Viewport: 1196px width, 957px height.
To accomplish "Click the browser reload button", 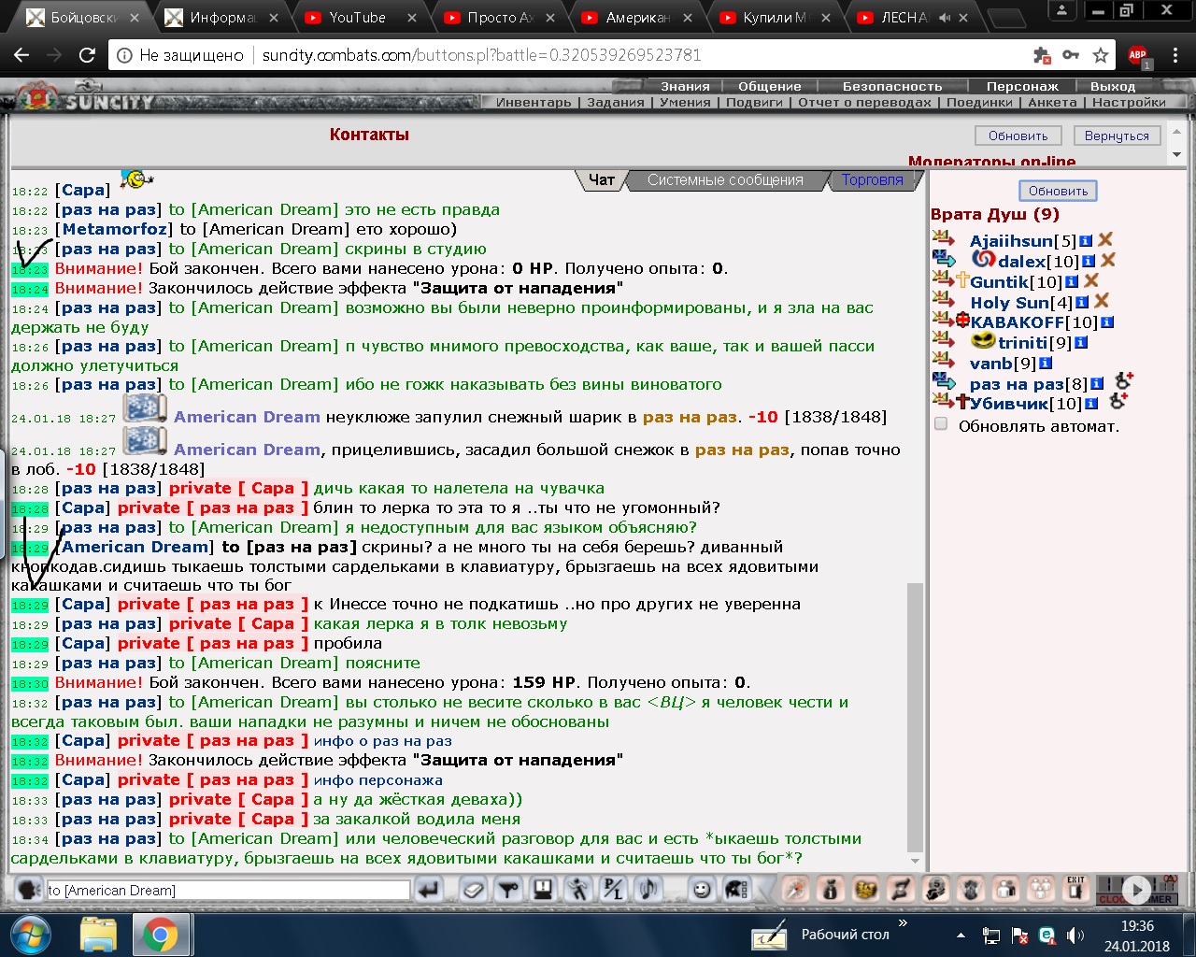I will click(x=87, y=55).
